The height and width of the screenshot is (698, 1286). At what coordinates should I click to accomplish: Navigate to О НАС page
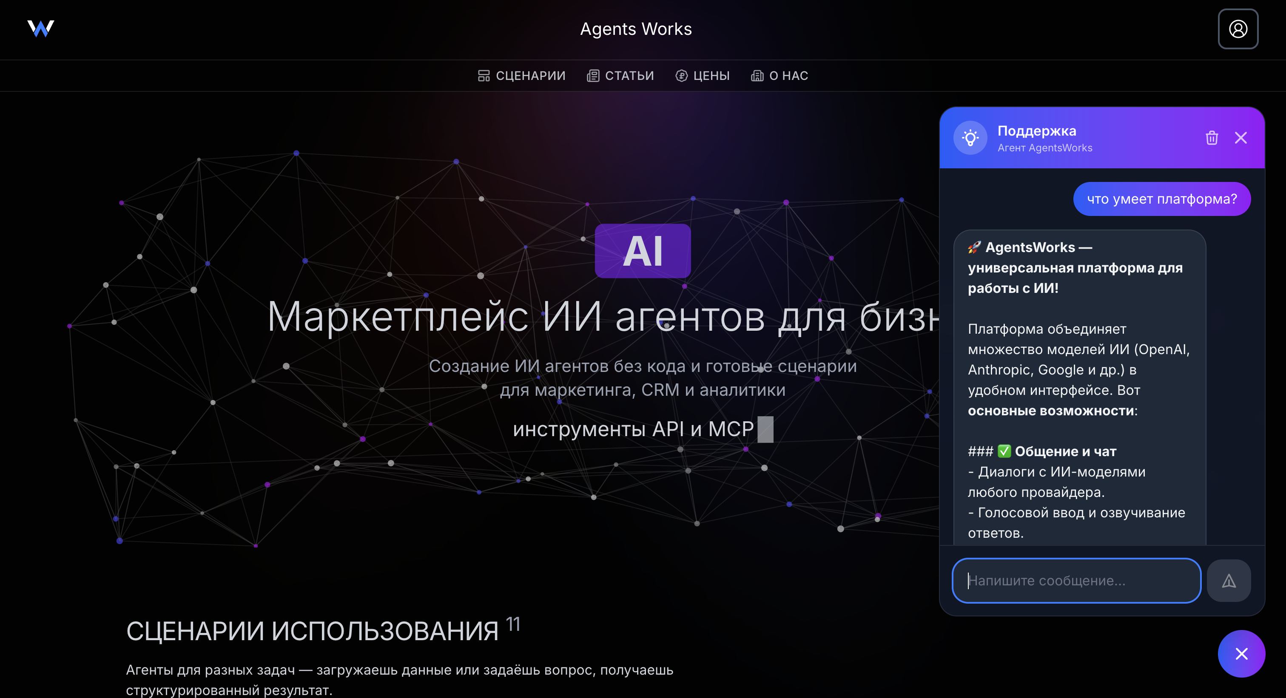coord(788,76)
